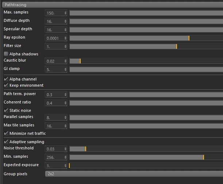This screenshot has width=223, height=184.
Task: Click the Max. samples value field
Action: tap(54, 12)
